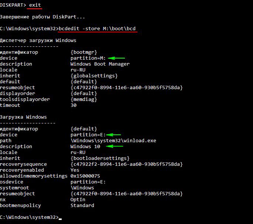Click the {globalsettings} inherit value
Screen dimensions: 253x224
click(94, 76)
